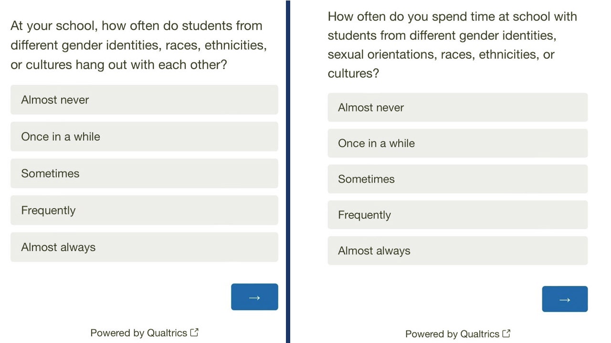Open the 'Powered by Qualtrics' link on the left
Screen dimensions: 611x343
141,333
